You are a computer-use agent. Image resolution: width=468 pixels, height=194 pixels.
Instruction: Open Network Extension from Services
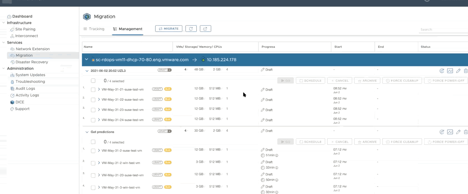pos(33,49)
